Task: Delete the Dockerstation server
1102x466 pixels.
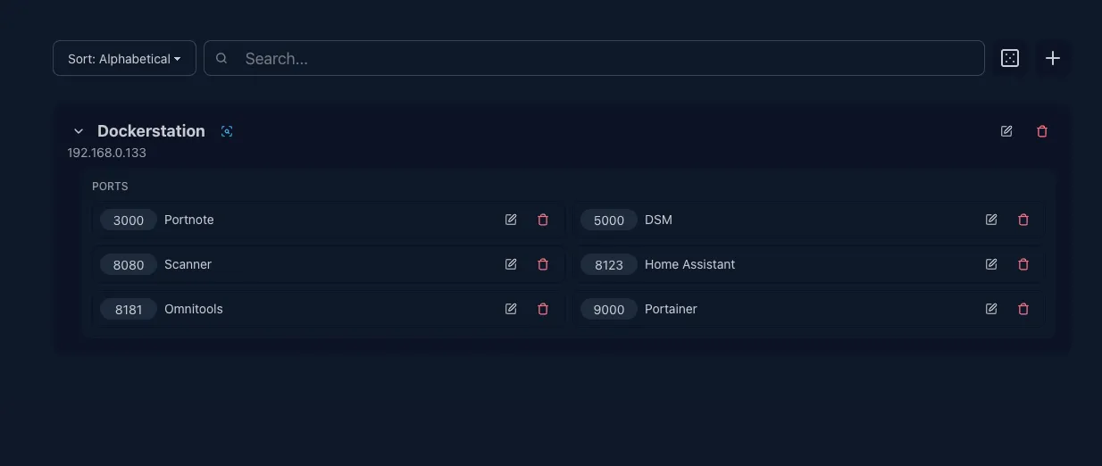Action: click(1042, 131)
